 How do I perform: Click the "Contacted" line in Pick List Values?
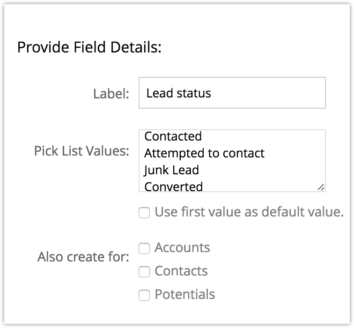tap(173, 136)
